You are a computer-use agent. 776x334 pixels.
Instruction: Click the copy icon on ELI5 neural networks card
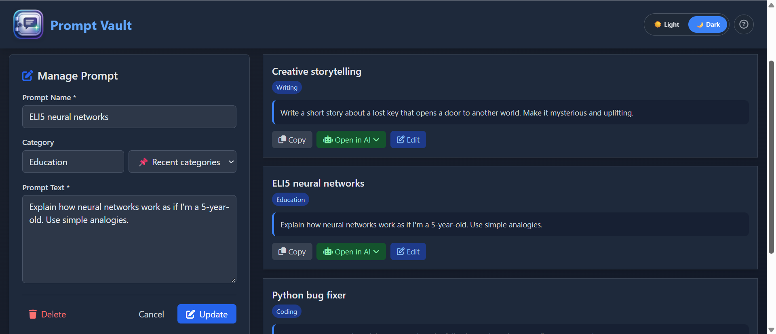point(282,251)
